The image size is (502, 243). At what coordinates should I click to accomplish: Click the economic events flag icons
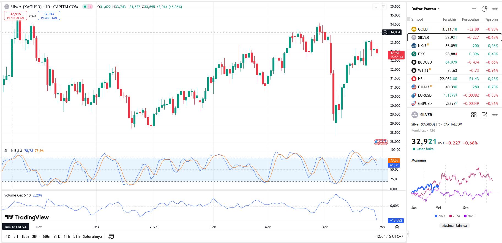(x=381, y=142)
